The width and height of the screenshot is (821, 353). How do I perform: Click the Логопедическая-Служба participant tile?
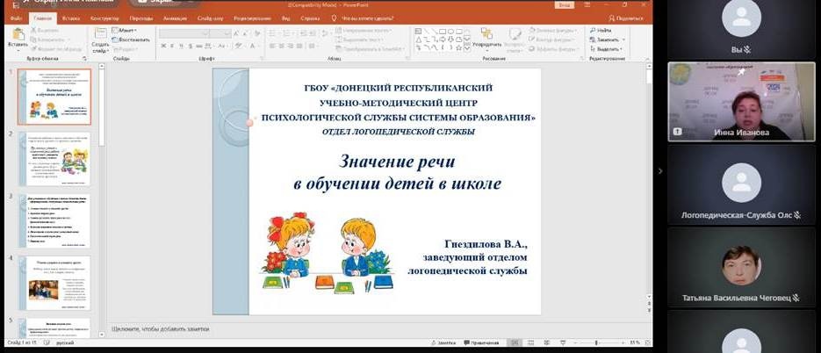pos(741,185)
